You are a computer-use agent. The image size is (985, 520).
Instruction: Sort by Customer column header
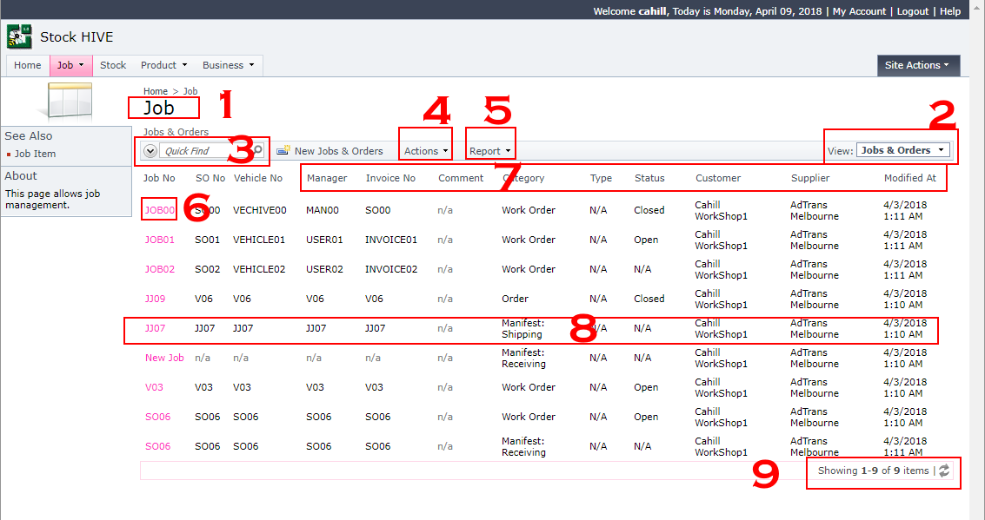point(718,178)
